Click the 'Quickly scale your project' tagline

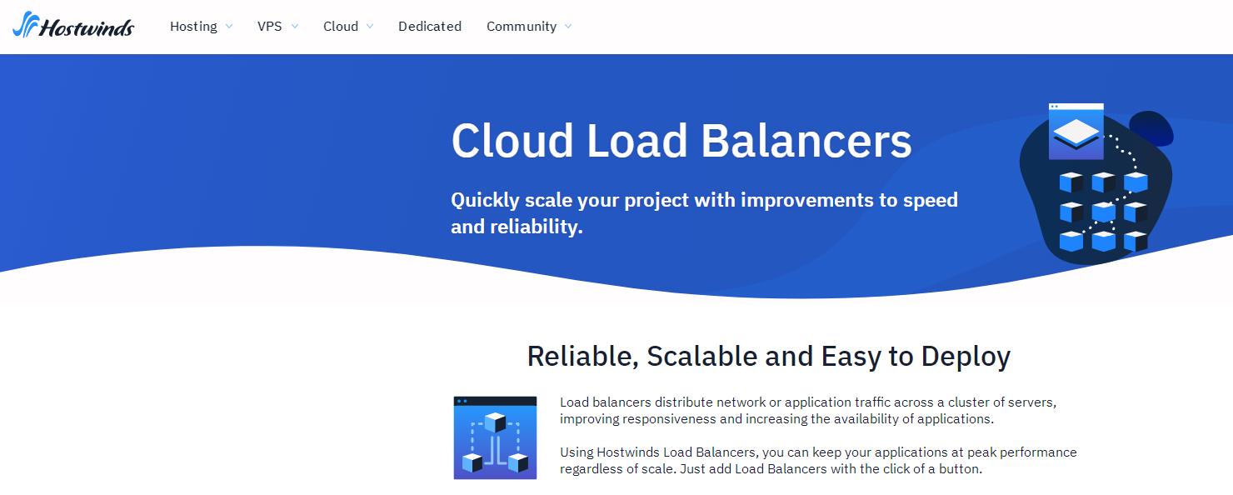pos(704,213)
